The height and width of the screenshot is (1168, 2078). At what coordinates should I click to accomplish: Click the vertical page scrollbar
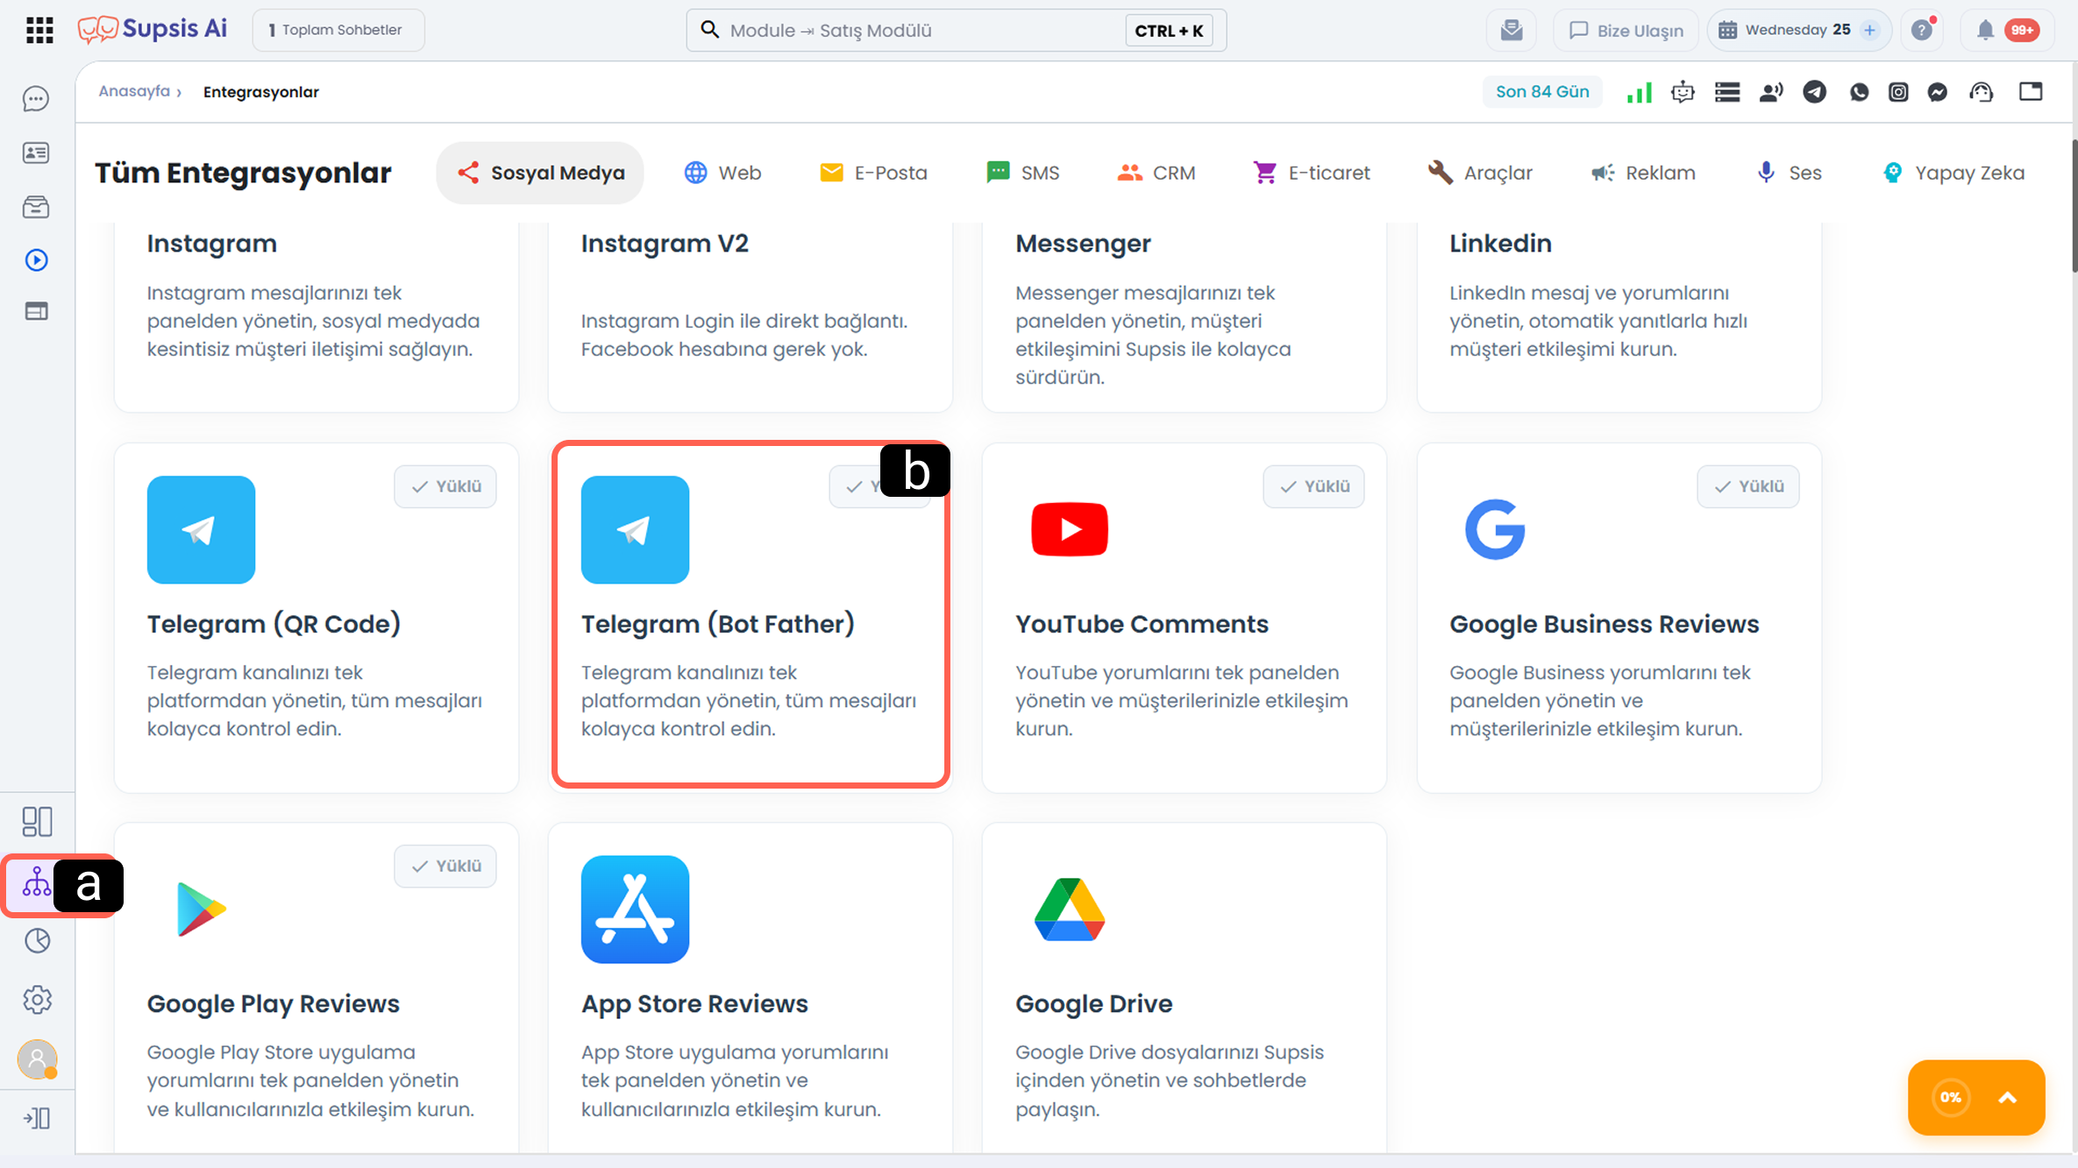(2074, 206)
